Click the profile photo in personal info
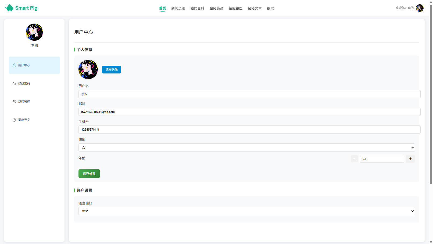Screen dimensions: 433x244 [x=88, y=69]
